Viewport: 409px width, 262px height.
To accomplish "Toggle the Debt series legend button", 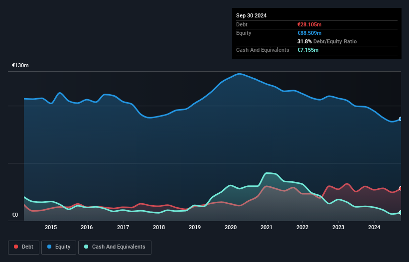I will point(24,247).
